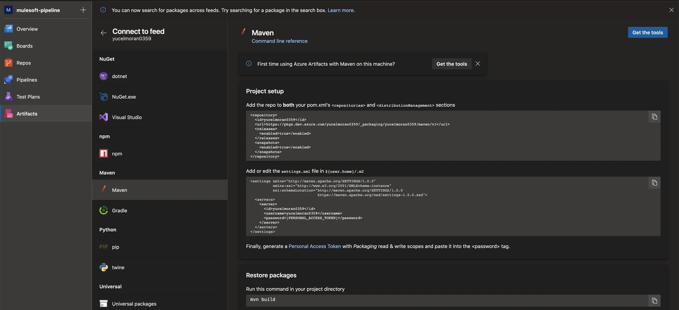Screen dimensions: 679x310
Task: Click the npm logo icon
Action: (x=104, y=154)
